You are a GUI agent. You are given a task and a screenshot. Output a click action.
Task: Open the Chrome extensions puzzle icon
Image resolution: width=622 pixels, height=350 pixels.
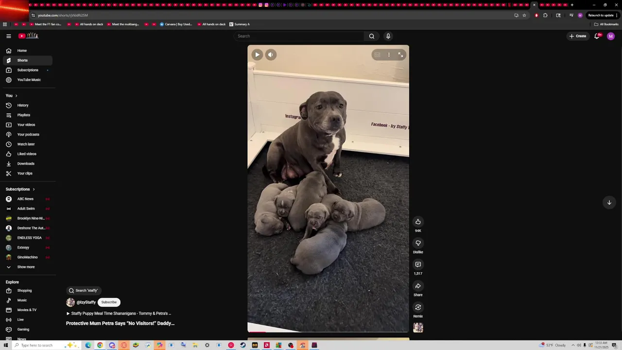coord(545,15)
